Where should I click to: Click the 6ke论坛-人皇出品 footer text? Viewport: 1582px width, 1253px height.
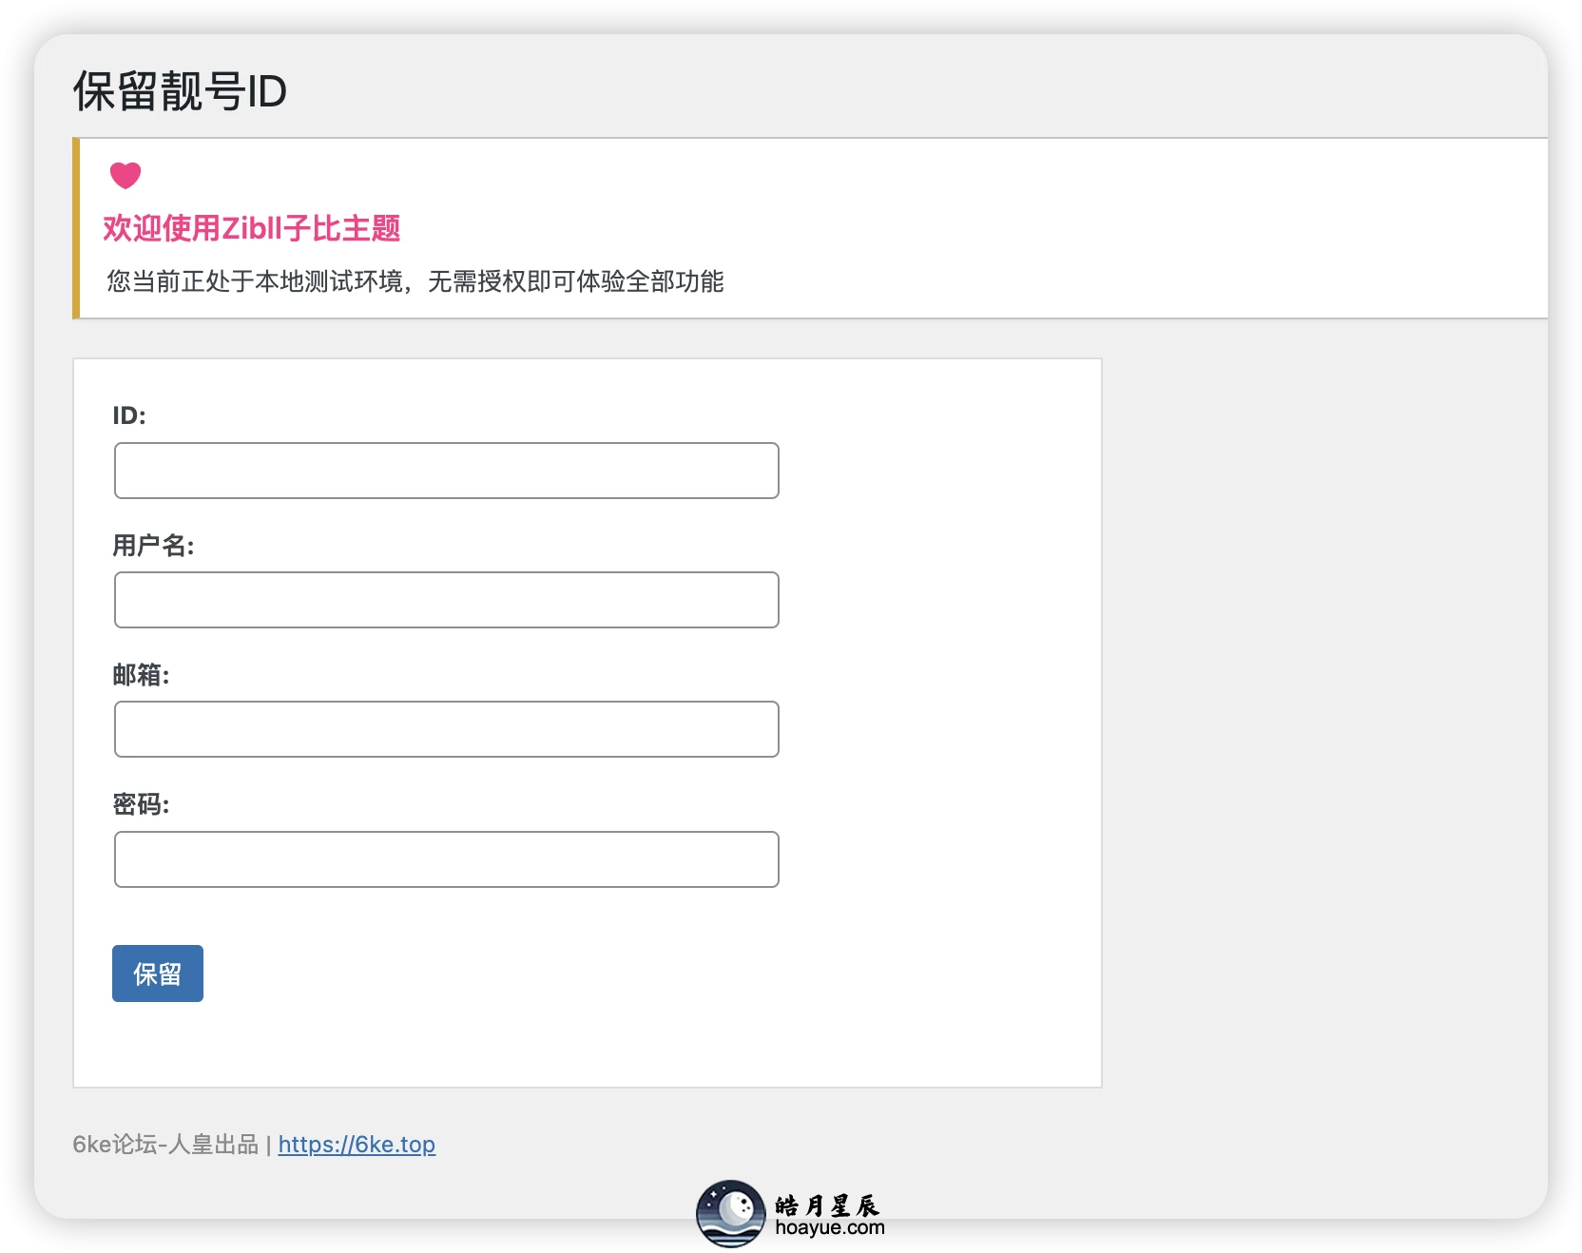click(165, 1145)
